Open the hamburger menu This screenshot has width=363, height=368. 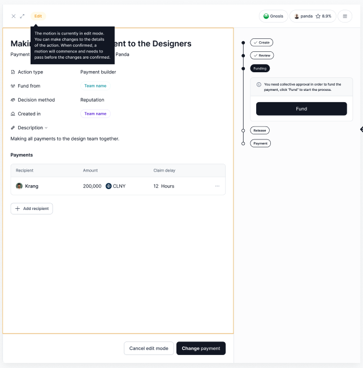[x=345, y=16]
